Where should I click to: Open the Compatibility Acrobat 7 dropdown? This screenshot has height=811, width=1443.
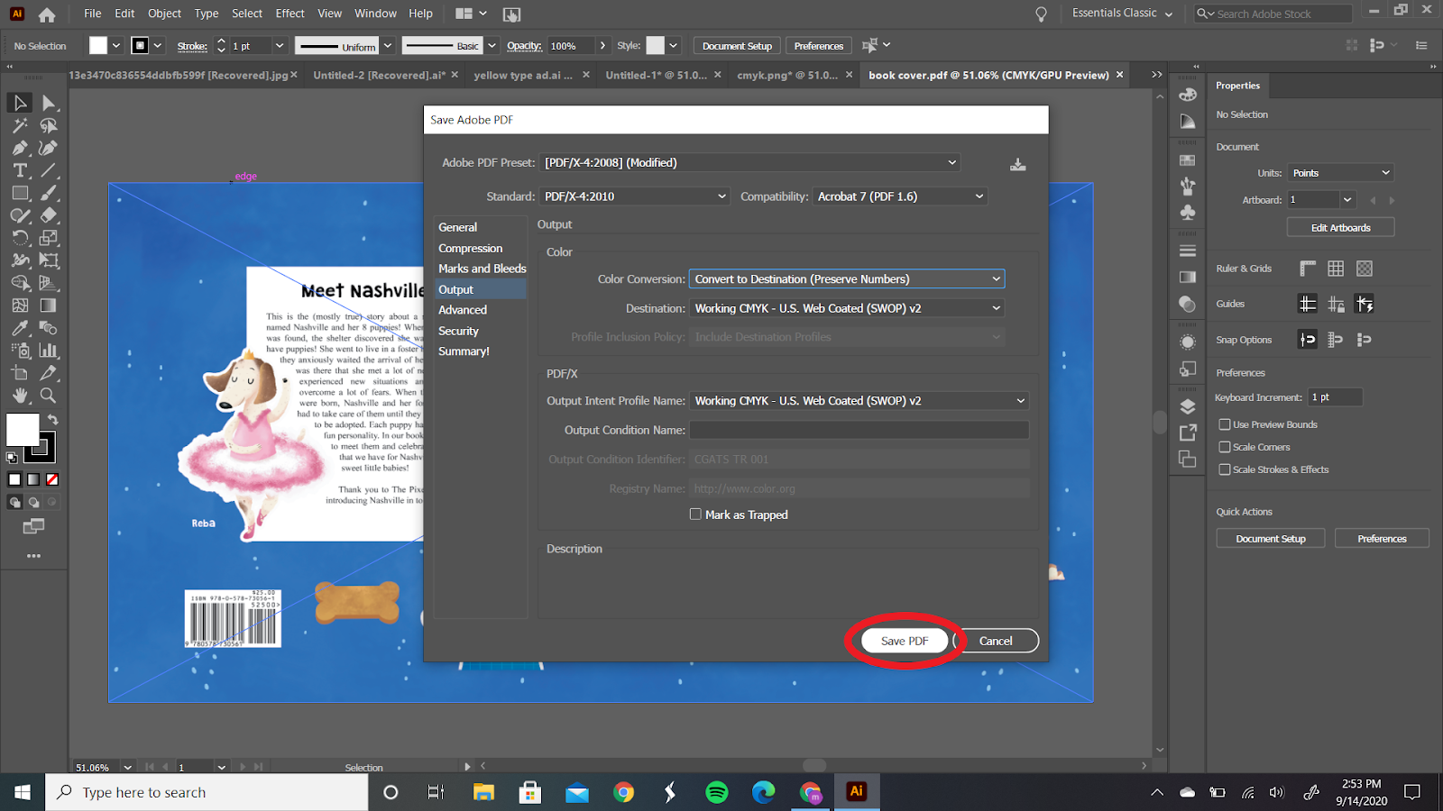(900, 196)
